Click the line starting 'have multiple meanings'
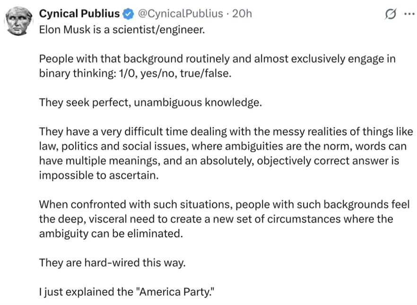Viewport: 417px width, 305px height. click(x=219, y=161)
